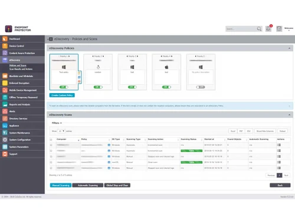This screenshot has width=295, height=221.
Task: Sort by the Computer column arrow
Action: point(78,140)
